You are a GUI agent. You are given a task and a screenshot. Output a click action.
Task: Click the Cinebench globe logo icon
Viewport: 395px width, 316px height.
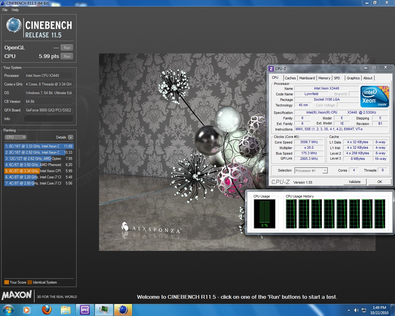(14, 25)
